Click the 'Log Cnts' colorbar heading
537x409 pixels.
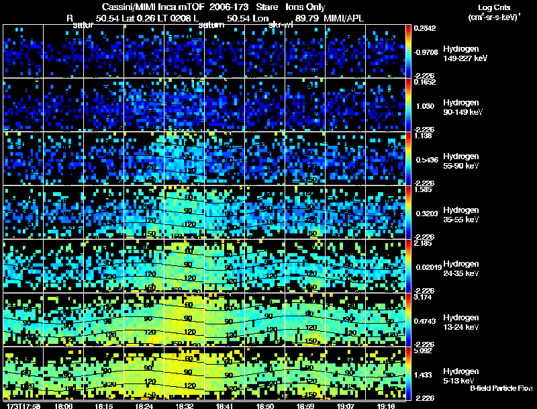click(x=494, y=7)
